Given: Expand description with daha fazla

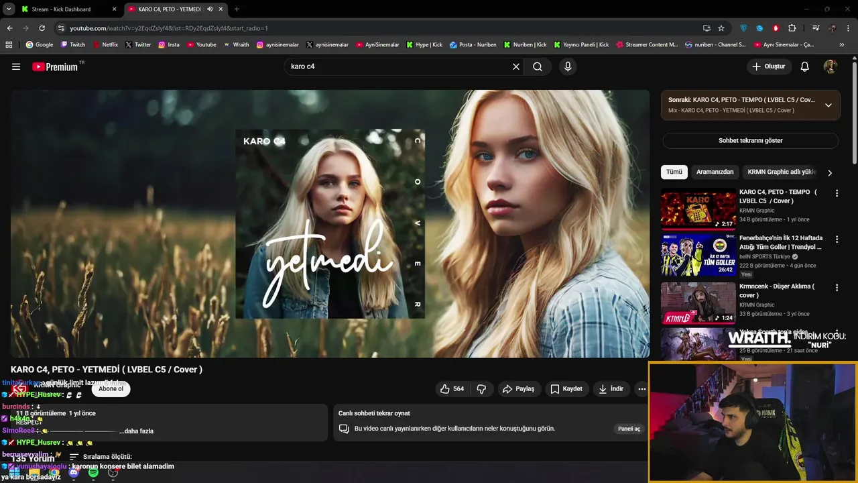Looking at the screenshot, I should tap(137, 431).
